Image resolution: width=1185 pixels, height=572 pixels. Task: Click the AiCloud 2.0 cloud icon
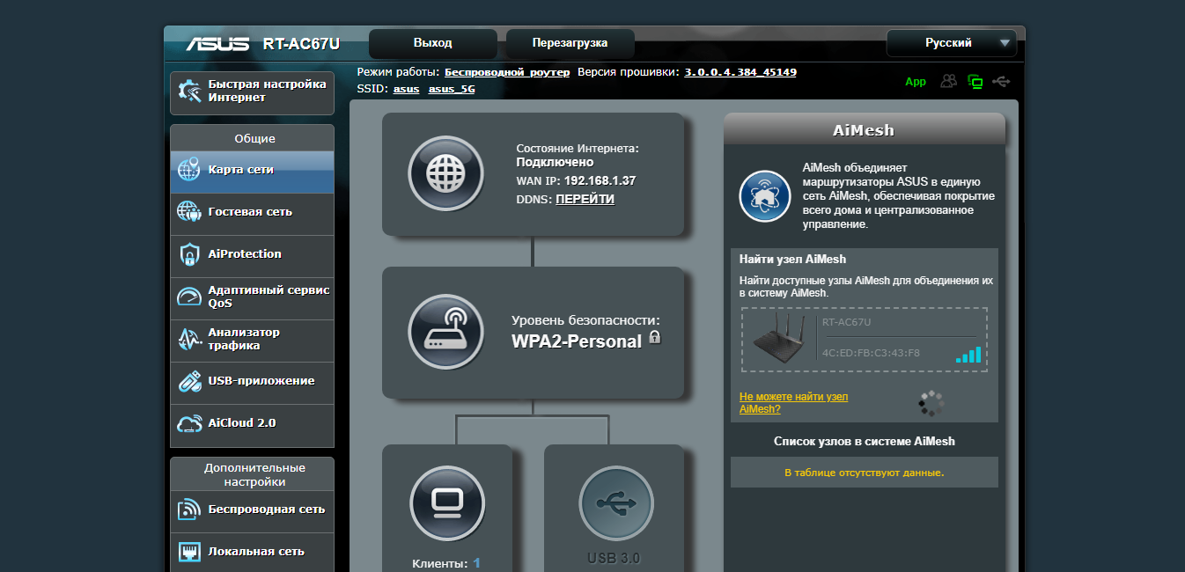(x=189, y=423)
